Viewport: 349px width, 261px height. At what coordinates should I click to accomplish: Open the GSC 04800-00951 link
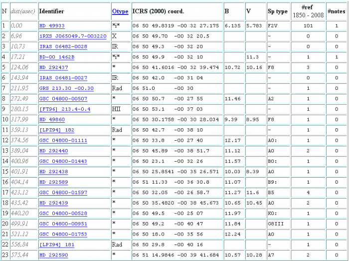coord(63,224)
